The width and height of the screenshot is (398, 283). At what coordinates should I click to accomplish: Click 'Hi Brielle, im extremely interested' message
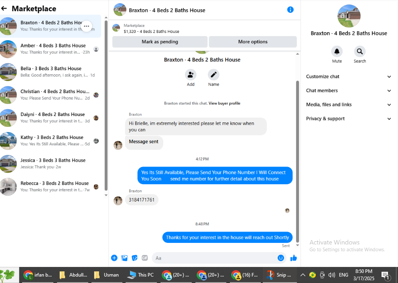tap(196, 126)
